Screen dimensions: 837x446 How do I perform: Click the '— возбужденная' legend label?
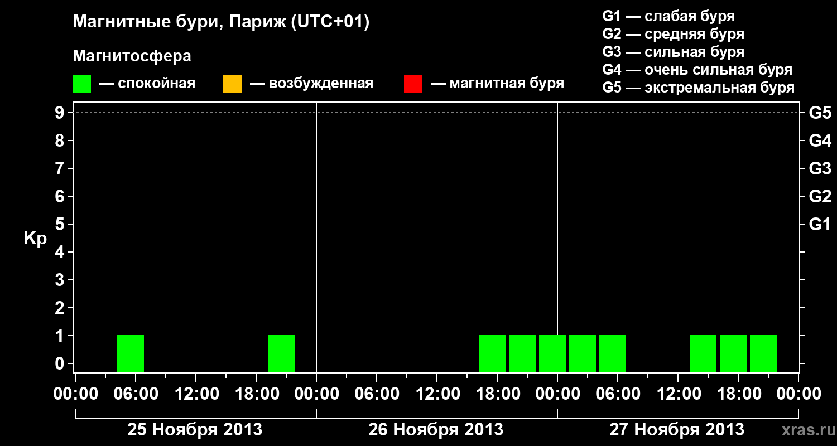point(312,84)
